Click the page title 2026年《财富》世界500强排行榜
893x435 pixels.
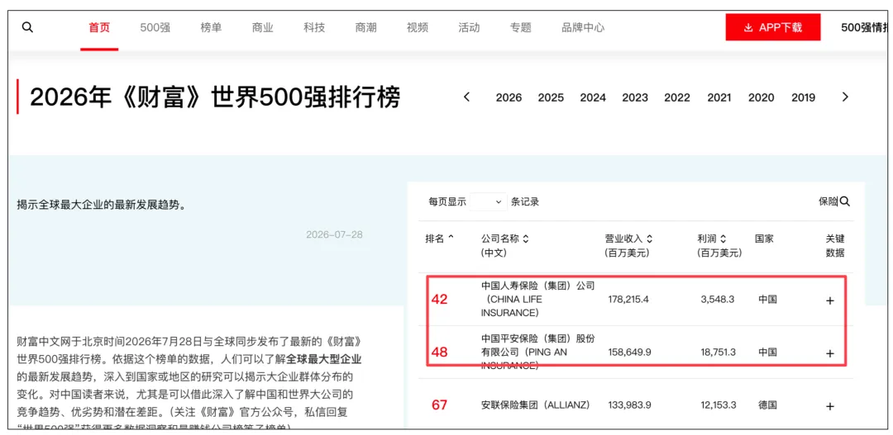coord(215,97)
